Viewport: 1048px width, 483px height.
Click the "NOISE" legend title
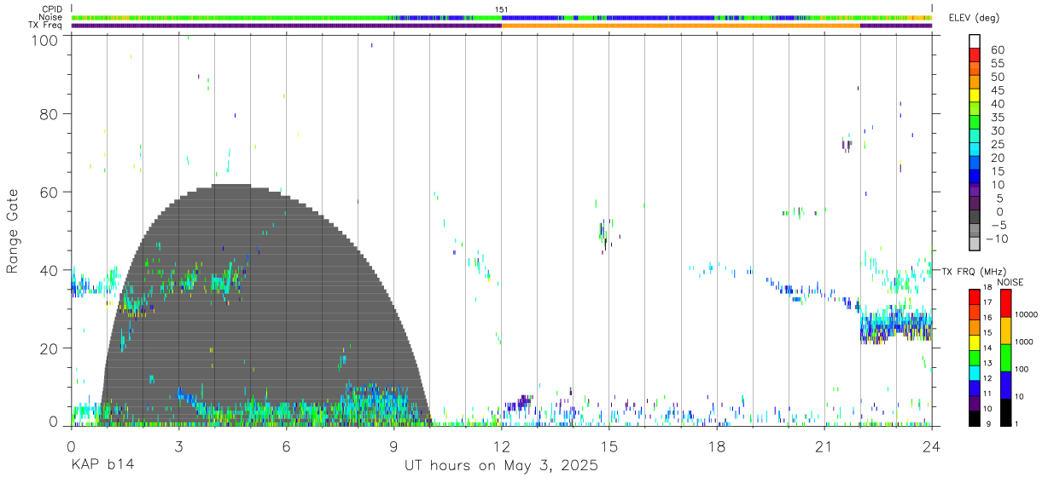coord(1010,282)
